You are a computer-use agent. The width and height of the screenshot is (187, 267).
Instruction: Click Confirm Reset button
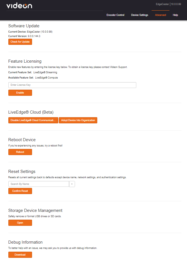pos(20,191)
